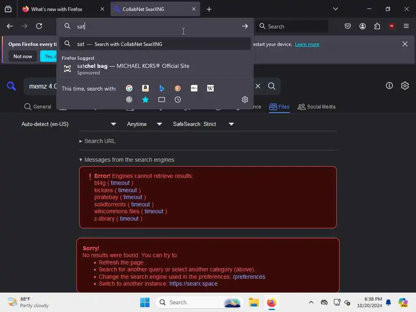This screenshot has width=416, height=312.
Task: Select the General search category
Action: [38, 107]
